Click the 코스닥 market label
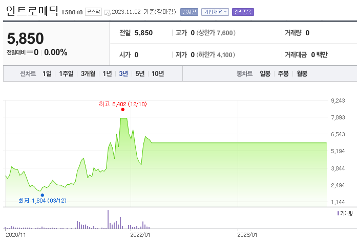Viewport: 357px width, 247px height. tap(93, 12)
